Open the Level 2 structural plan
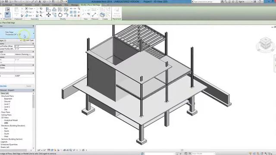 point(7,107)
